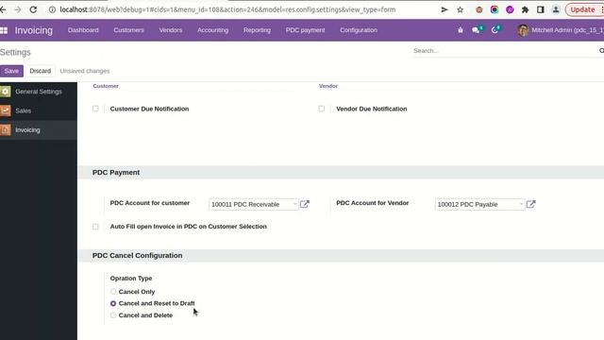Click the purple extension icon

coord(510,9)
